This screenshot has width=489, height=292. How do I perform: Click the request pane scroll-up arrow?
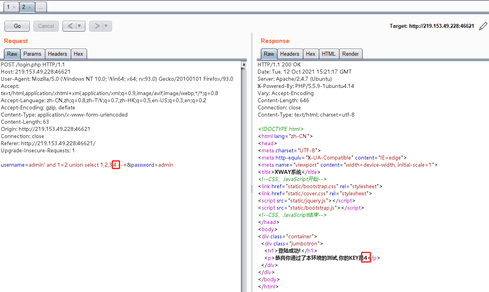[244, 64]
